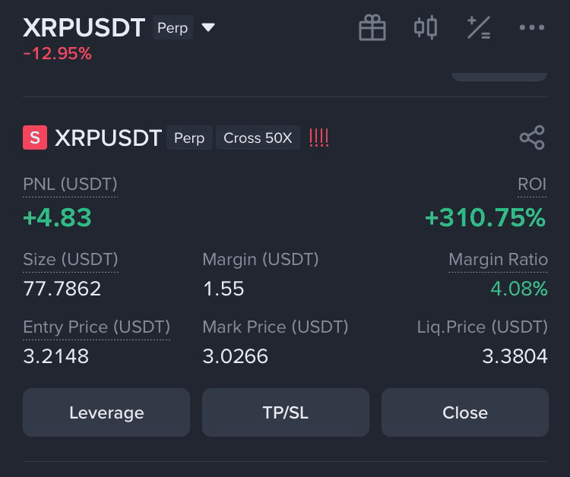Tap the red S short-side badge

(35, 137)
